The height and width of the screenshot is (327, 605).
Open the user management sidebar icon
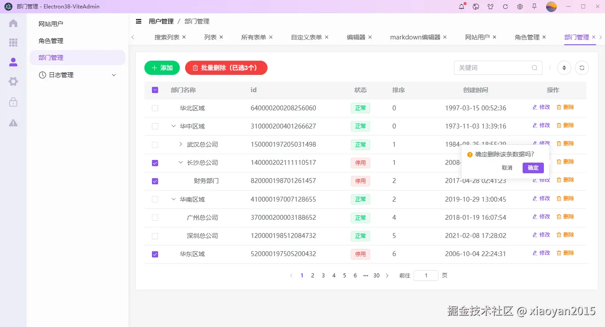click(12, 62)
